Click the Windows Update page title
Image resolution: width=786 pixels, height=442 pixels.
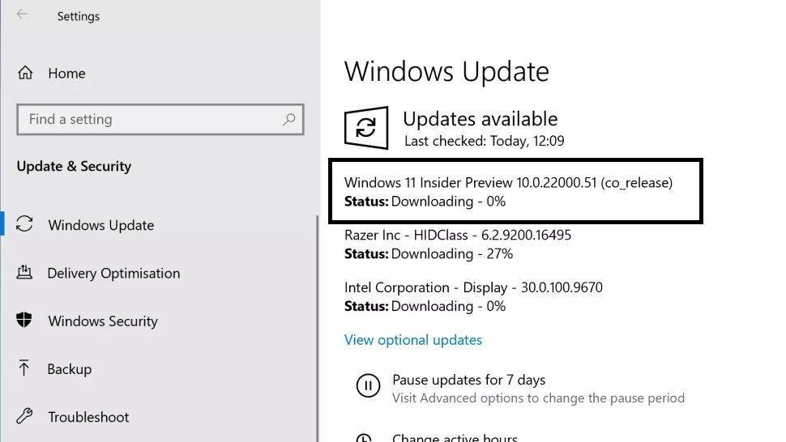click(446, 71)
